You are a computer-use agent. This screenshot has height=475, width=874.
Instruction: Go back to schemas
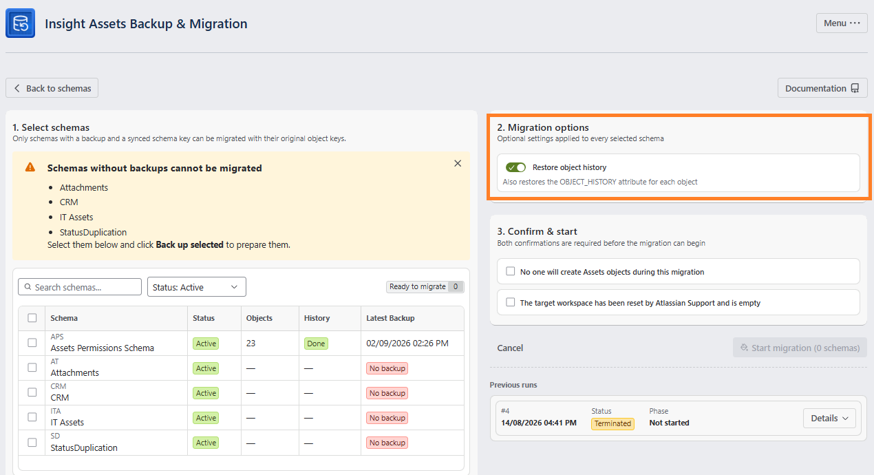[x=52, y=88]
